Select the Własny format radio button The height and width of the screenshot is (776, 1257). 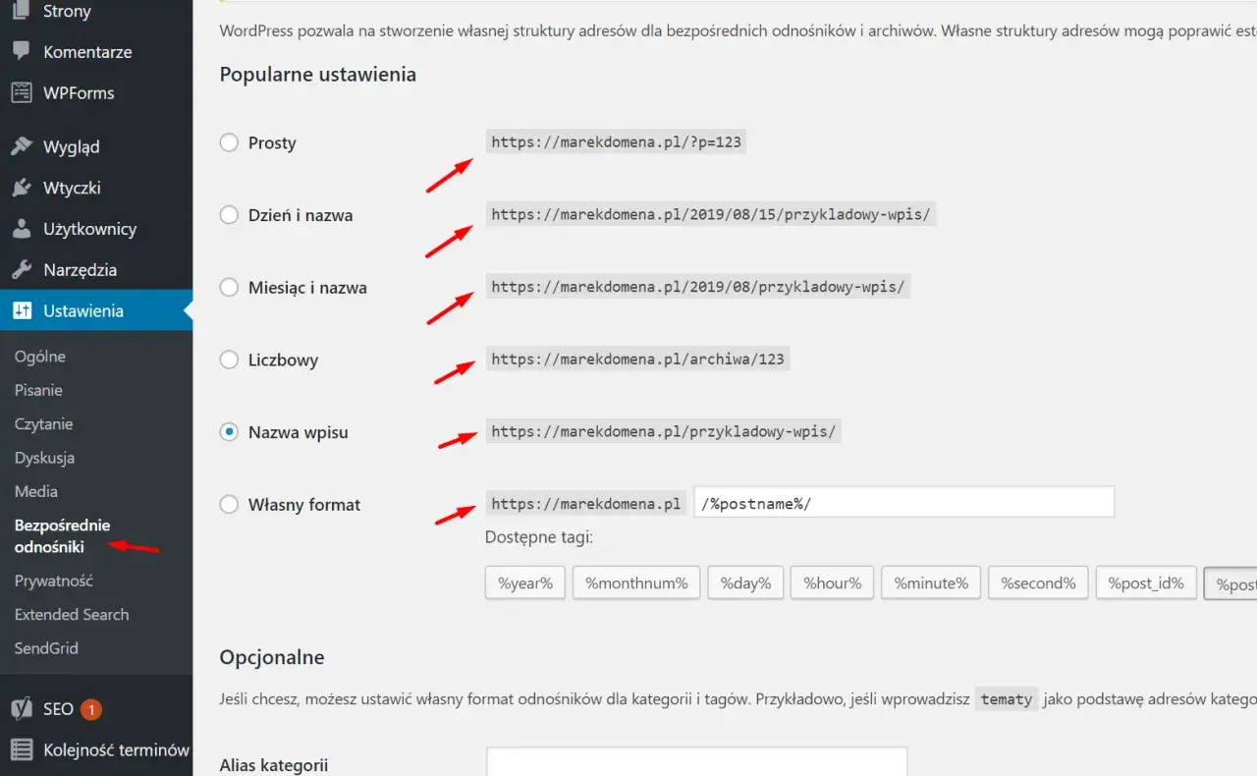click(229, 505)
